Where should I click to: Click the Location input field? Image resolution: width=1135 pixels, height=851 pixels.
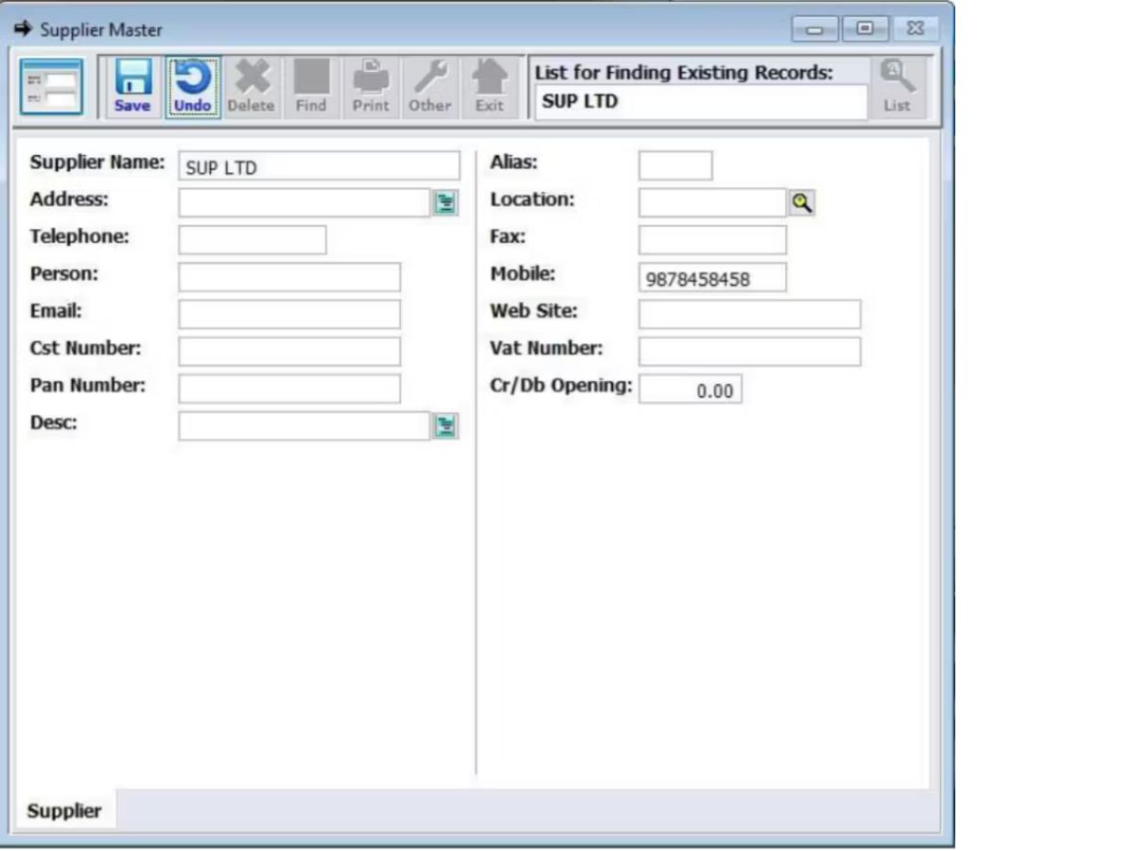(713, 202)
